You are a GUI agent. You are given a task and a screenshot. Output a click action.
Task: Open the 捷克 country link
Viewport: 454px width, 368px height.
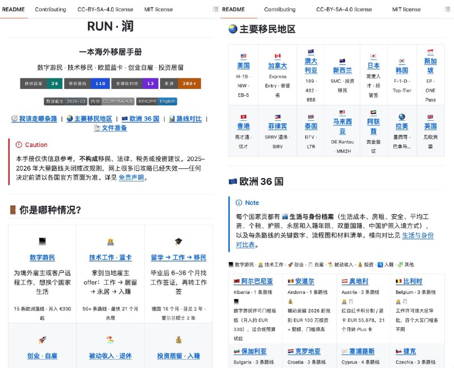406,351
